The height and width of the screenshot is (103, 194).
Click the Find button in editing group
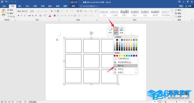(x=178, y=10)
